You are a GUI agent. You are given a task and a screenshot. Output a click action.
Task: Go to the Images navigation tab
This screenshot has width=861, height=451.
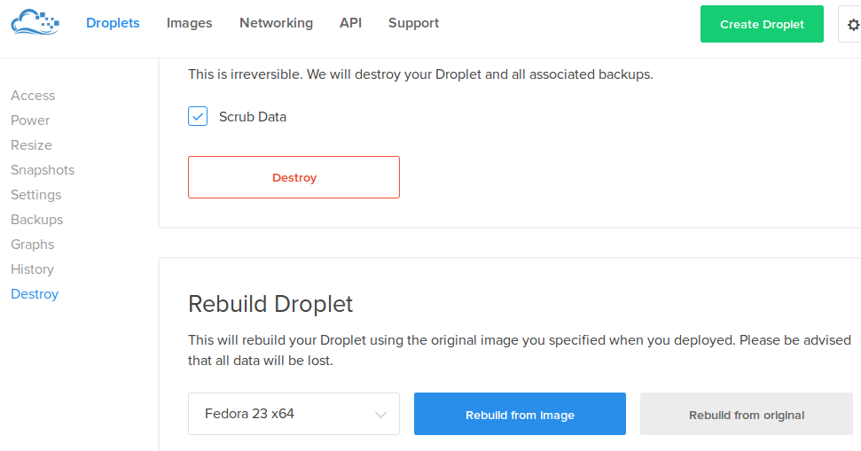coord(189,23)
